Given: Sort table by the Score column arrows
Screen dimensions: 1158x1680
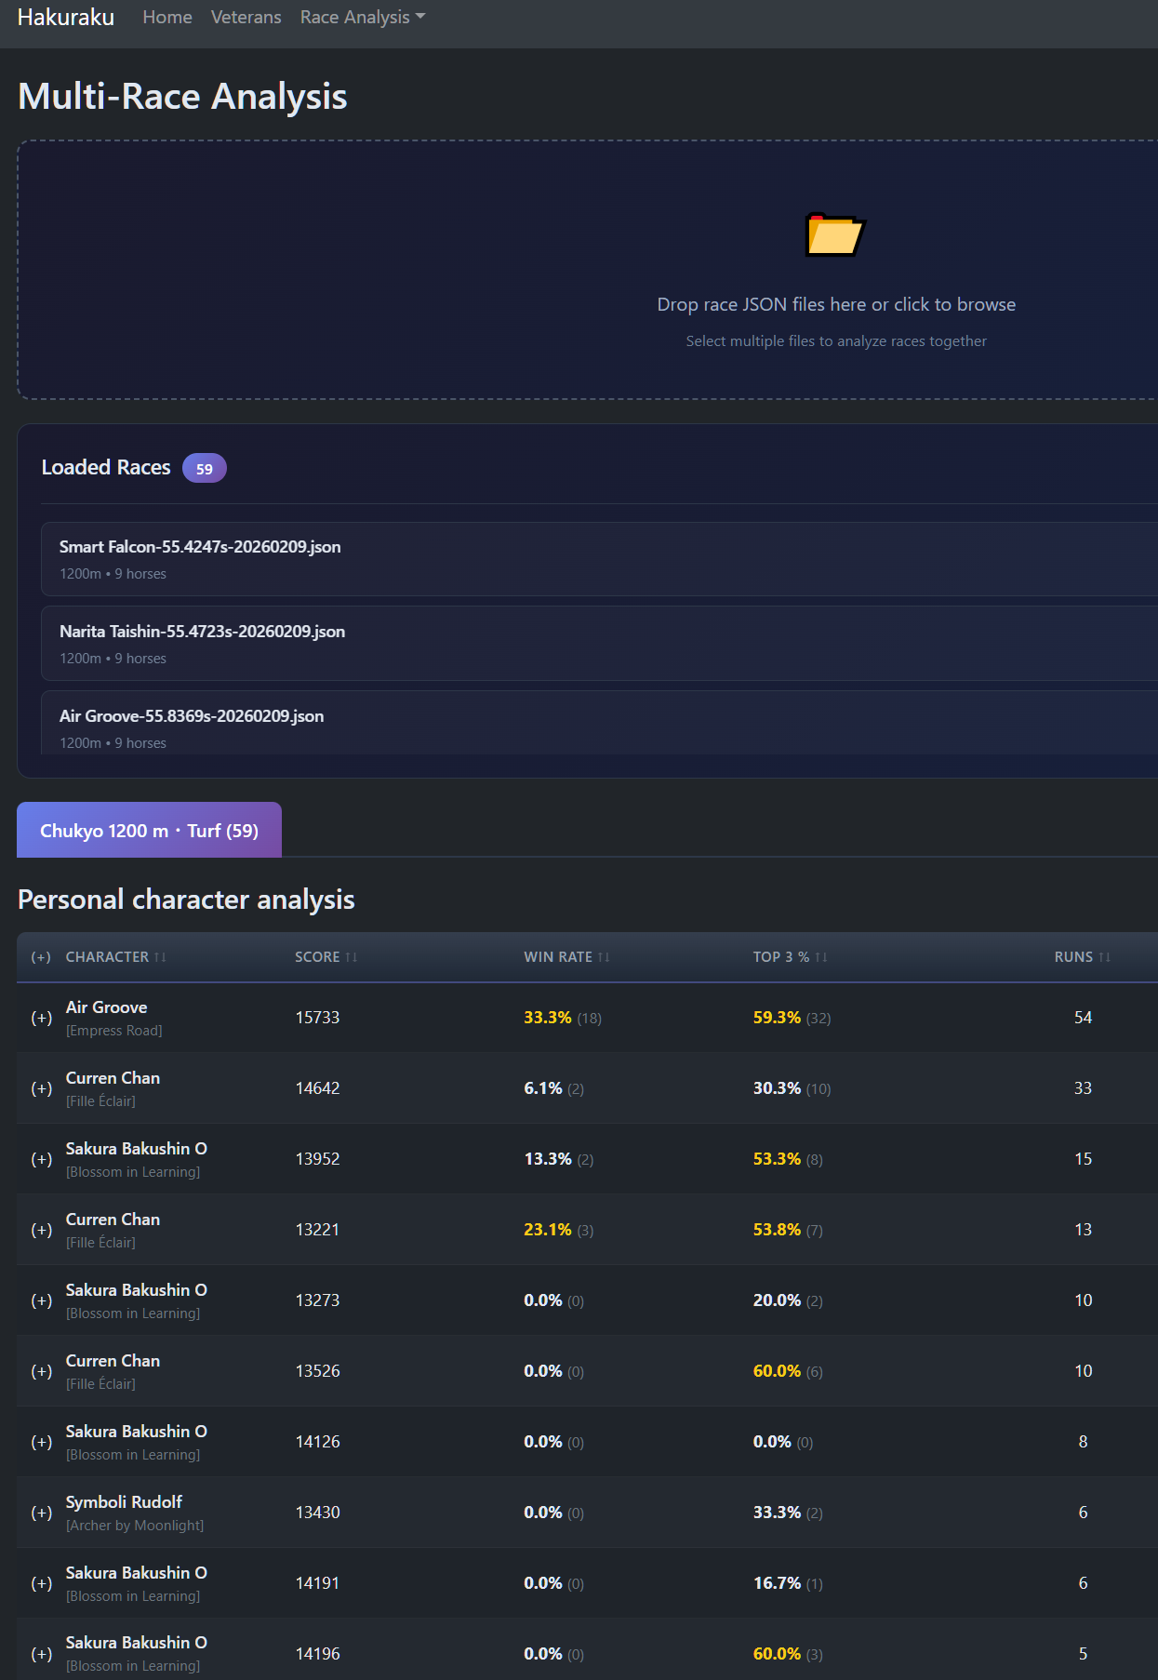Looking at the screenshot, I should [x=351, y=957].
